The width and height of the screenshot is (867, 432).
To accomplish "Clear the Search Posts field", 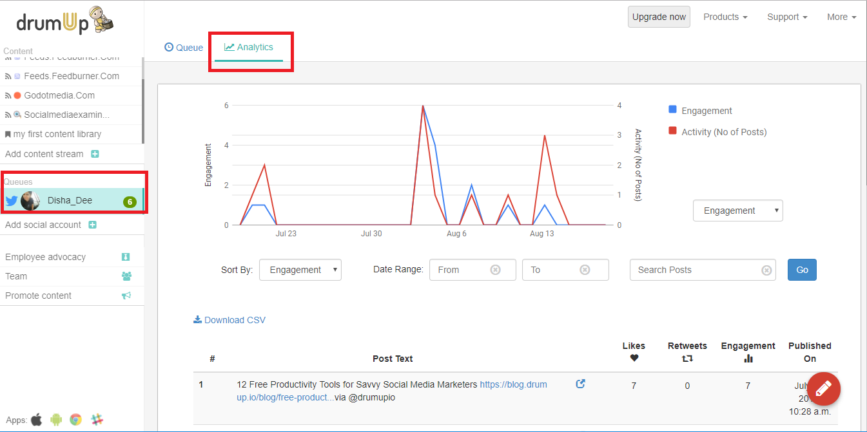I will (766, 270).
